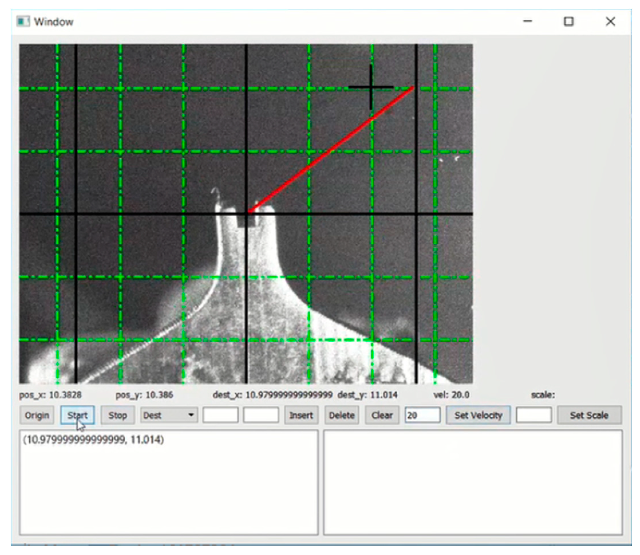Click the Clear button
Image resolution: width=640 pixels, height=555 pixels.
(x=382, y=415)
